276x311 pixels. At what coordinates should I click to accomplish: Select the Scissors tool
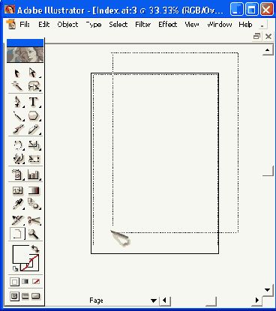[x=34, y=220]
